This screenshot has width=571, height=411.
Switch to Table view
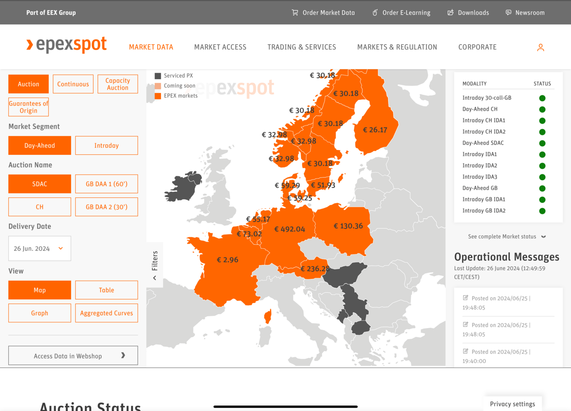106,290
